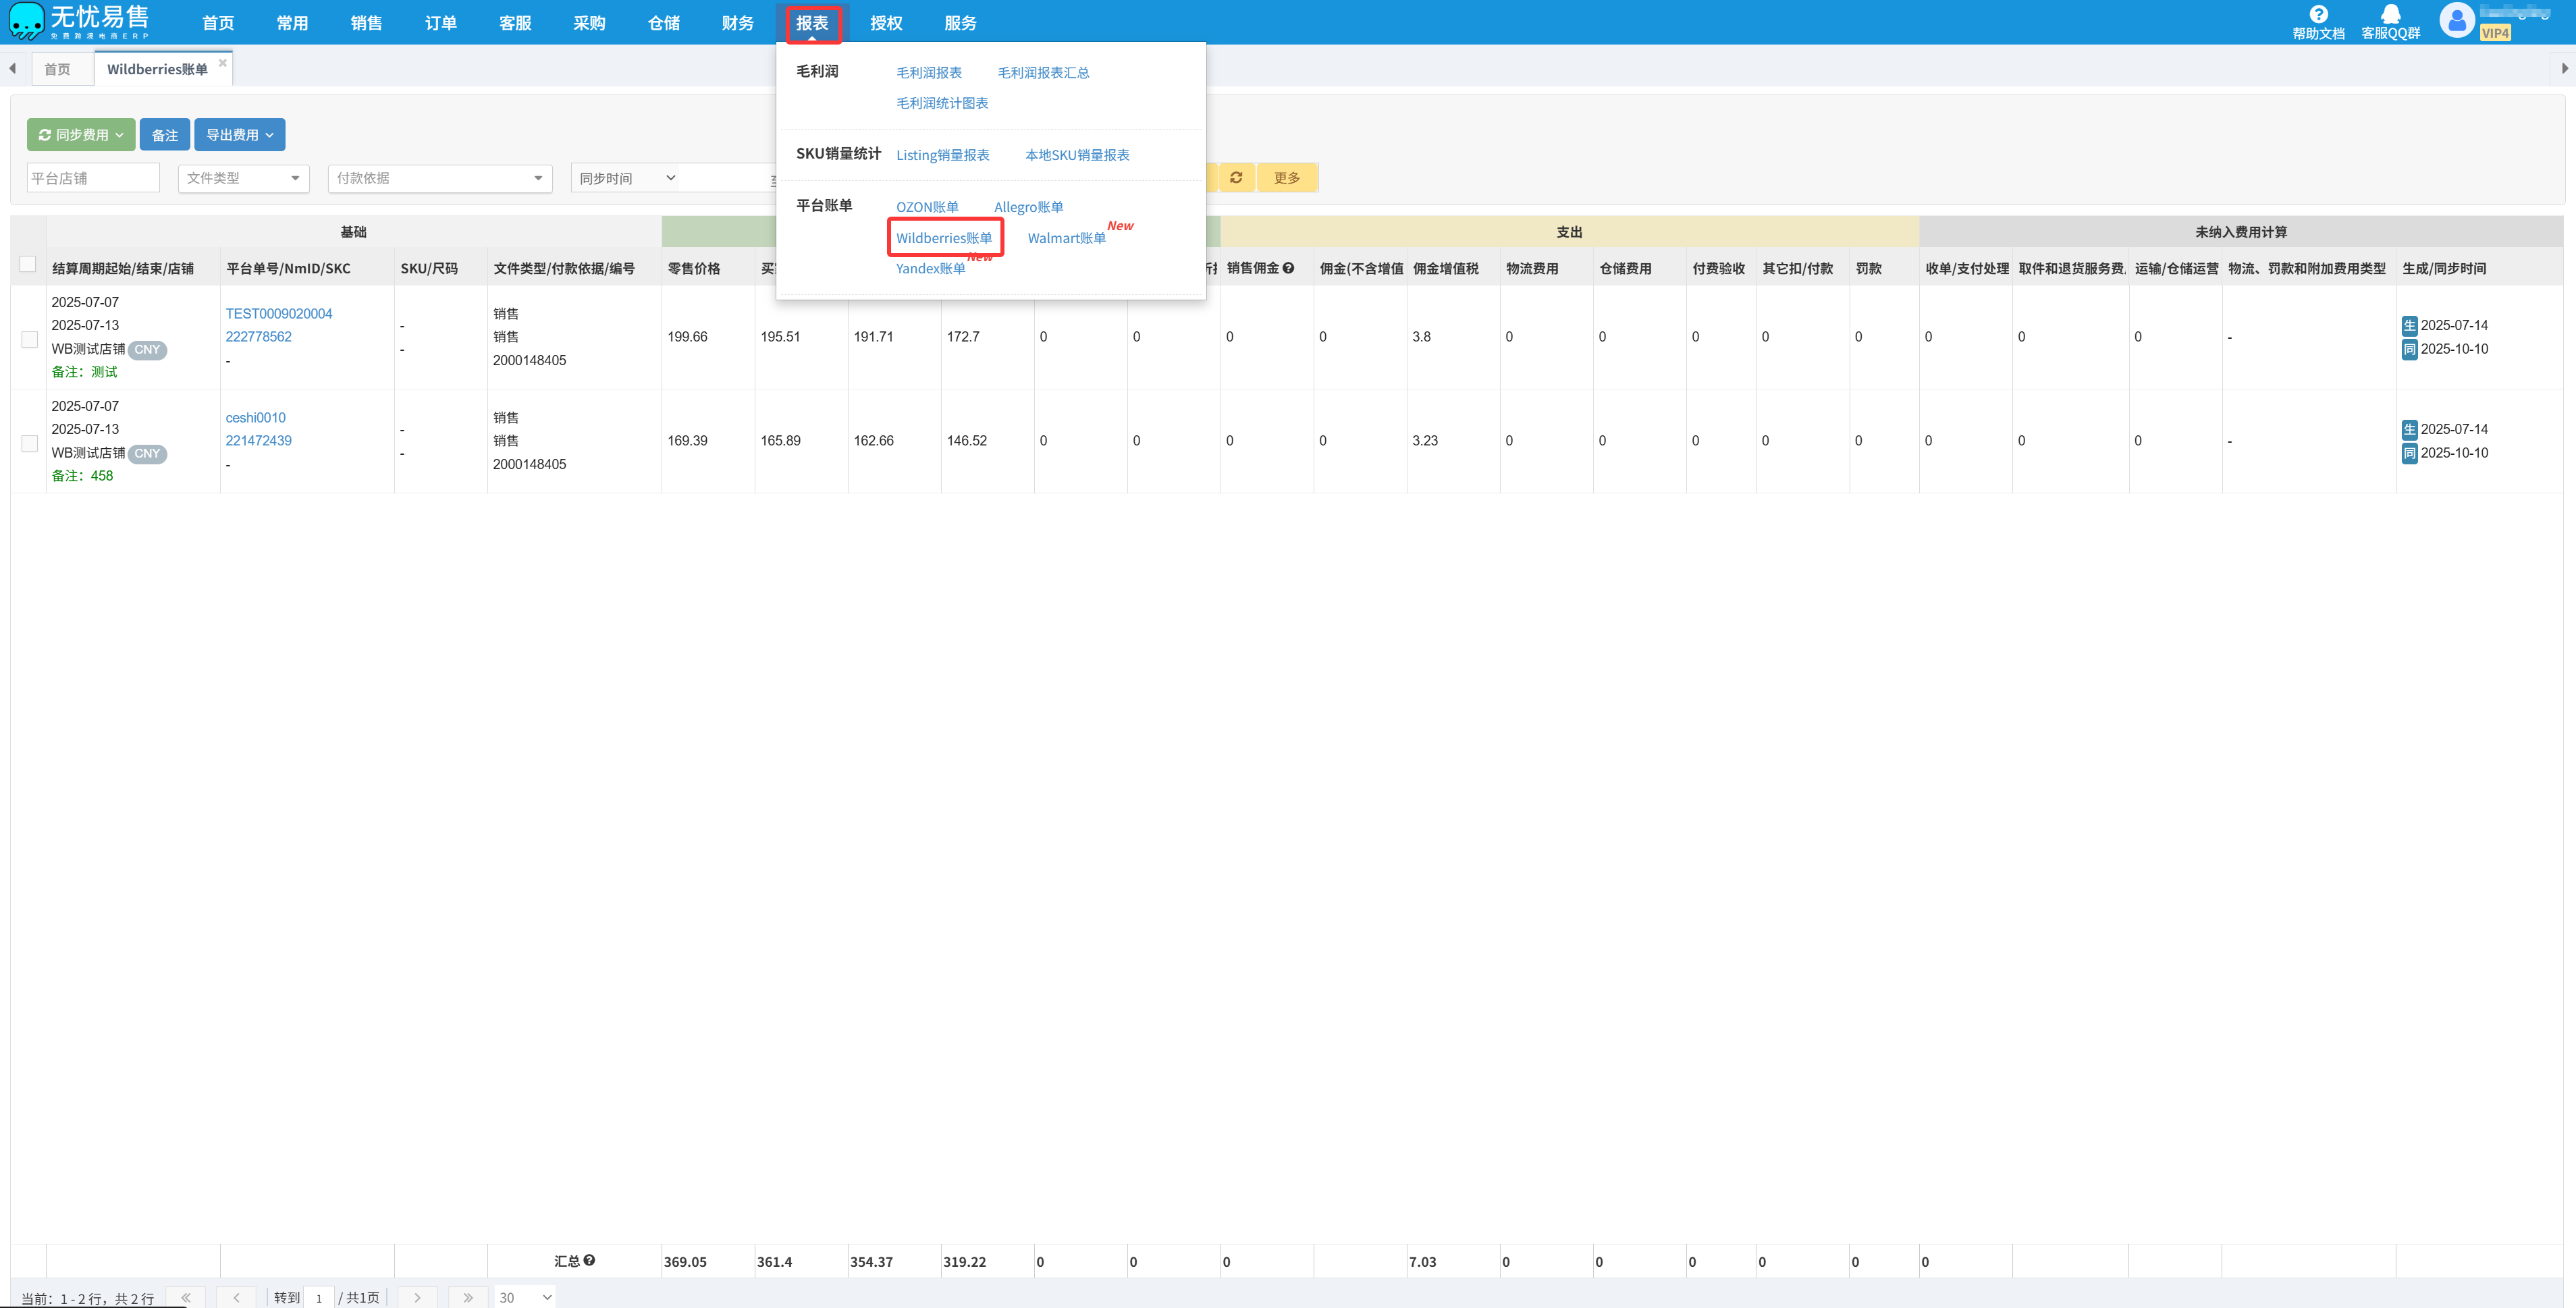
Task: Click the next page arrow
Action: (x=417, y=1297)
